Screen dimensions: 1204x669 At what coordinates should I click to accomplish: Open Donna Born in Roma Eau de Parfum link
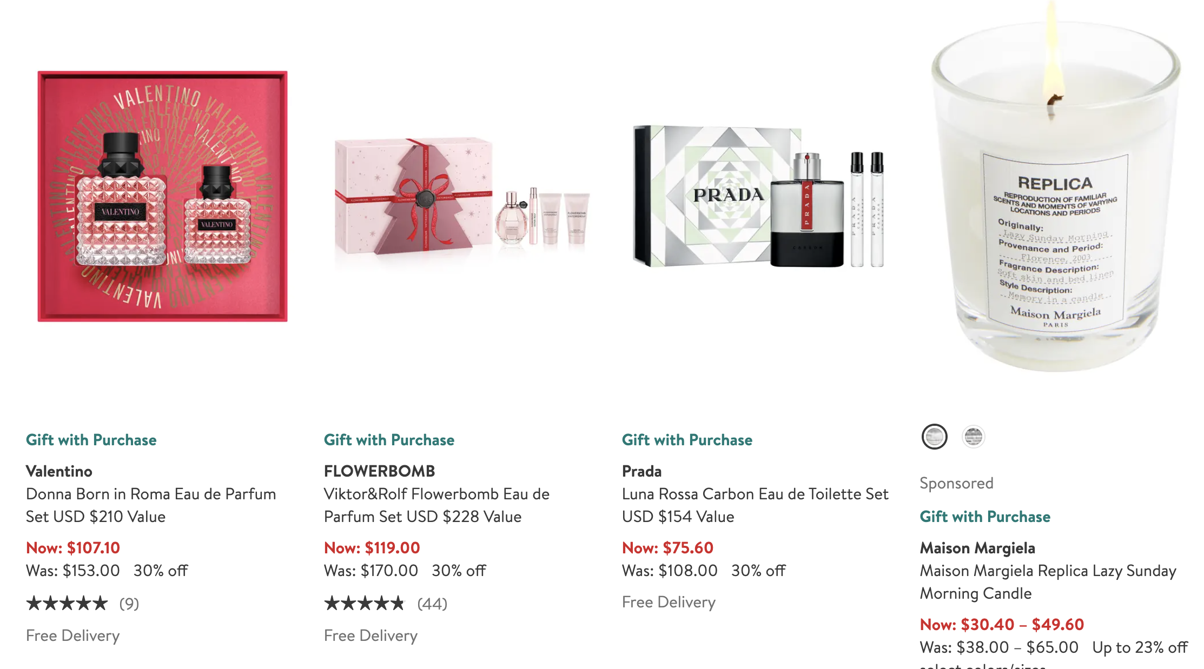tap(151, 505)
